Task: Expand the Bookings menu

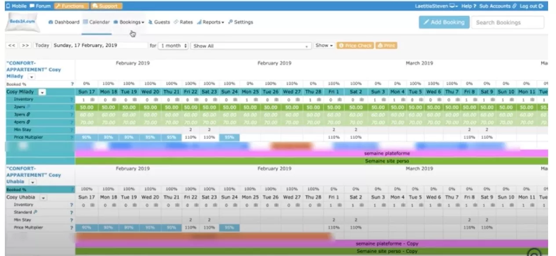Action: click(129, 22)
